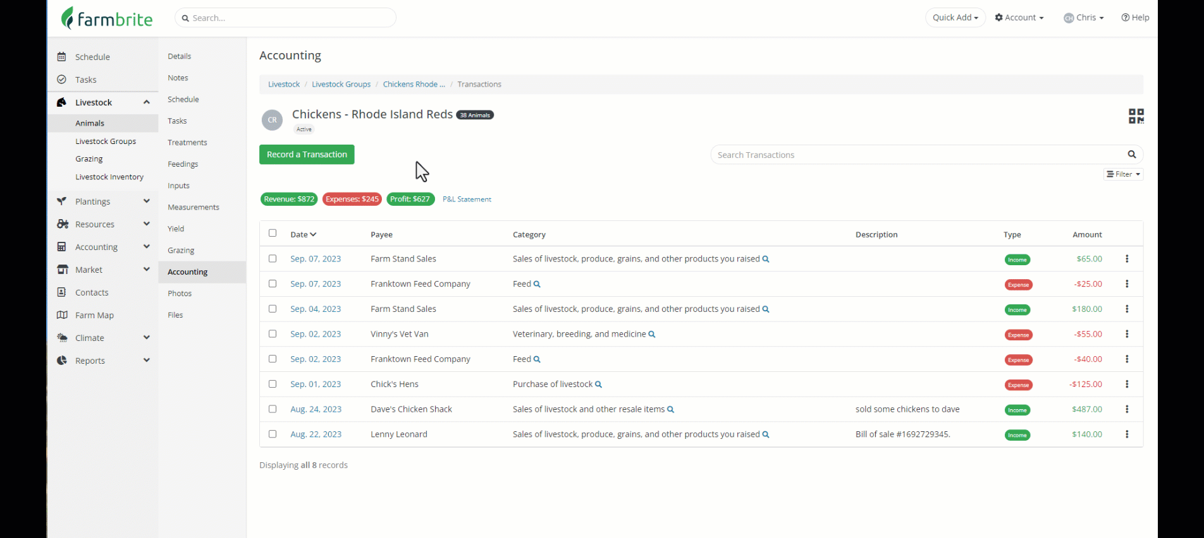Image resolution: width=1204 pixels, height=538 pixels.
Task: Check the Dave's Chicken Shack row
Action: pos(273,409)
